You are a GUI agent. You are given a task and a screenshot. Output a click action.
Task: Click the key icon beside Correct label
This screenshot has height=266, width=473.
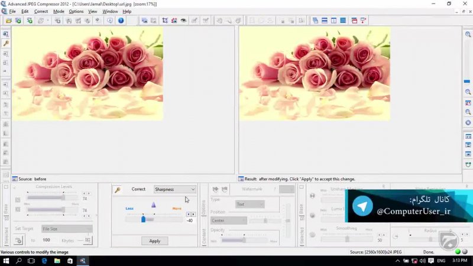pyautogui.click(x=118, y=190)
